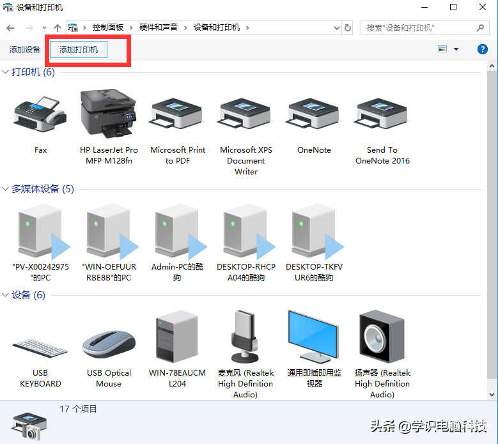
Task: Select the 麦克风 Realtek microphone device
Action: (x=245, y=337)
